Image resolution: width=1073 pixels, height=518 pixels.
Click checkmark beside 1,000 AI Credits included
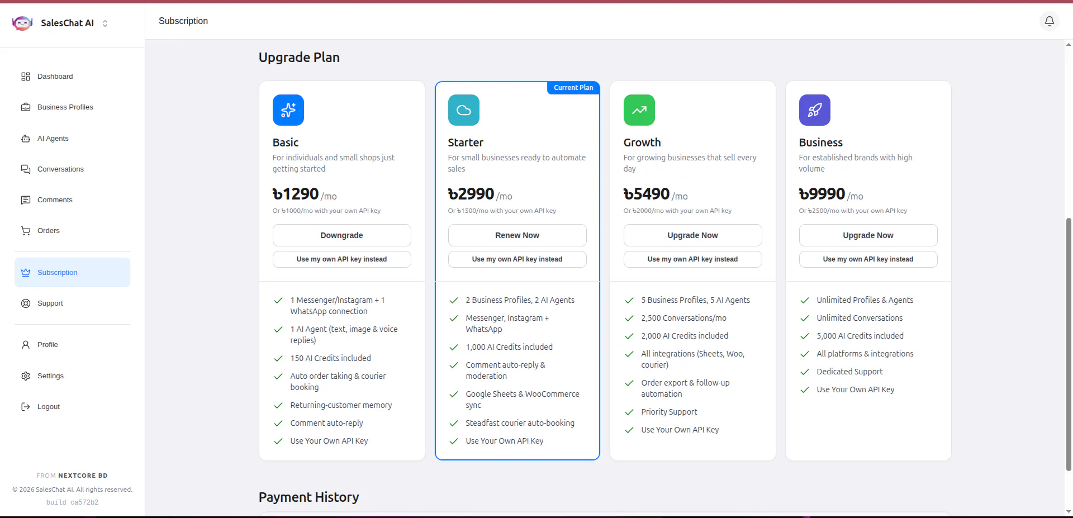pyautogui.click(x=454, y=347)
